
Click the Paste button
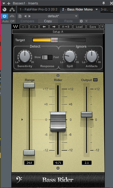click(68, 21)
